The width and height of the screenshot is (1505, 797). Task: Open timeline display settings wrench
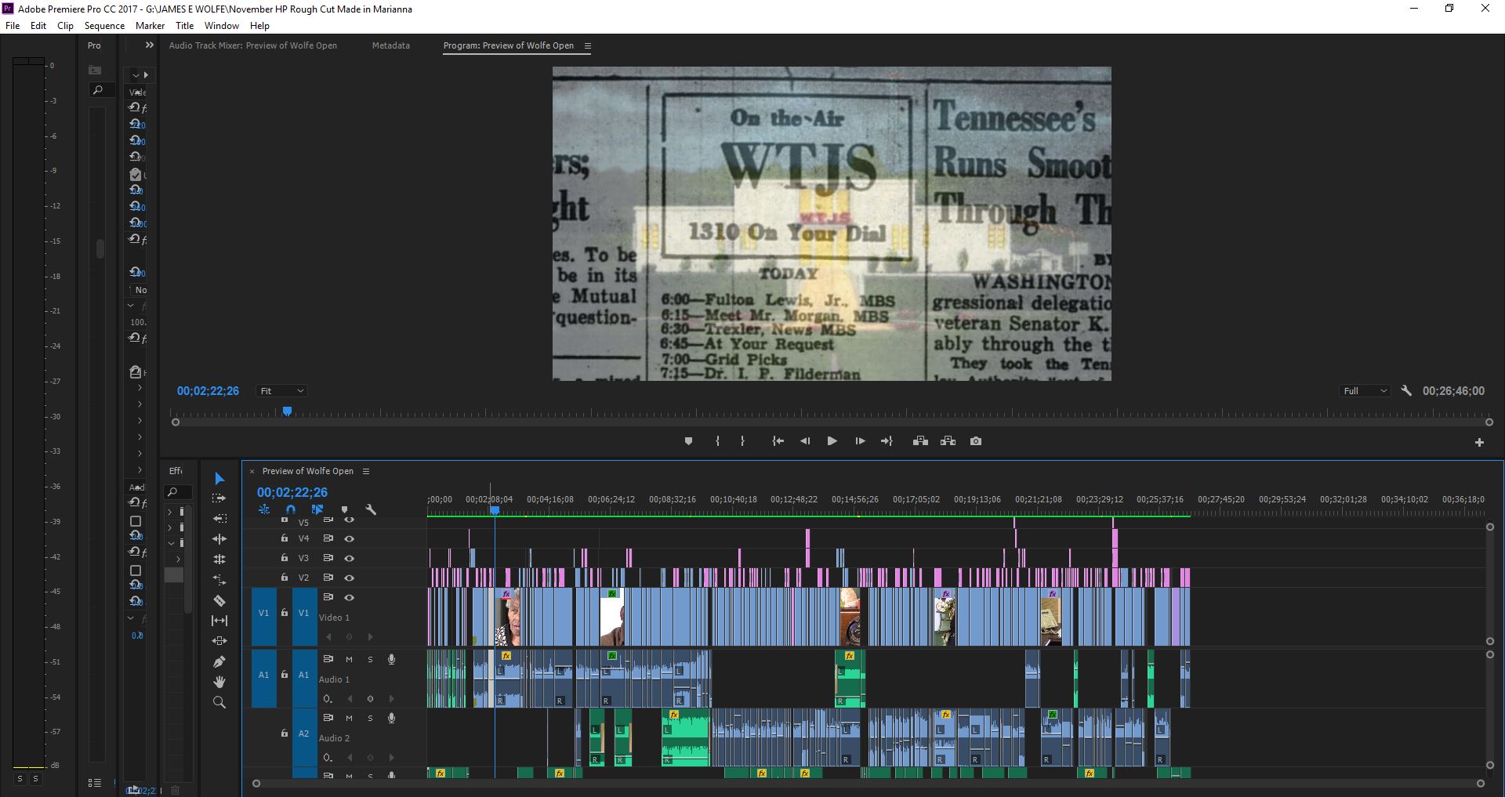click(x=371, y=509)
